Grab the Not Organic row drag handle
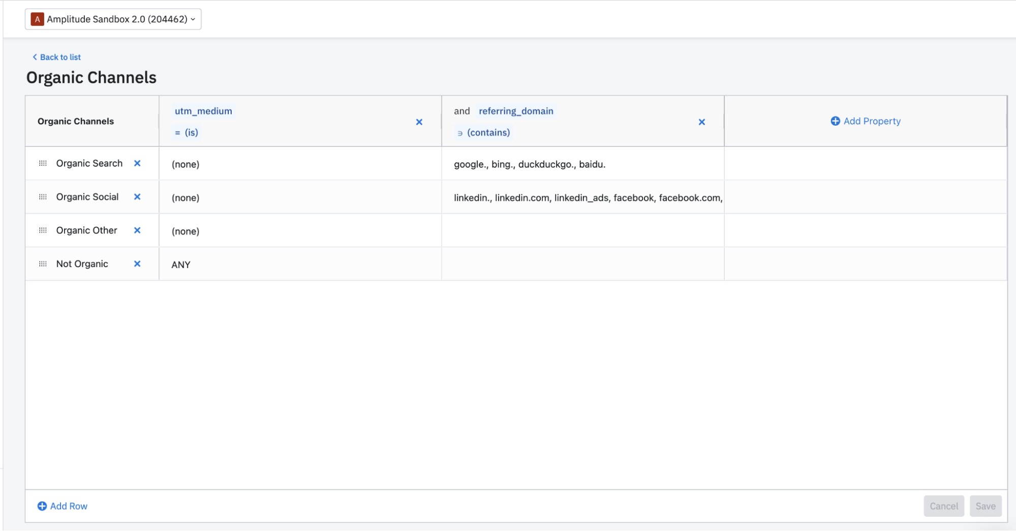1016x531 pixels. (x=43, y=264)
